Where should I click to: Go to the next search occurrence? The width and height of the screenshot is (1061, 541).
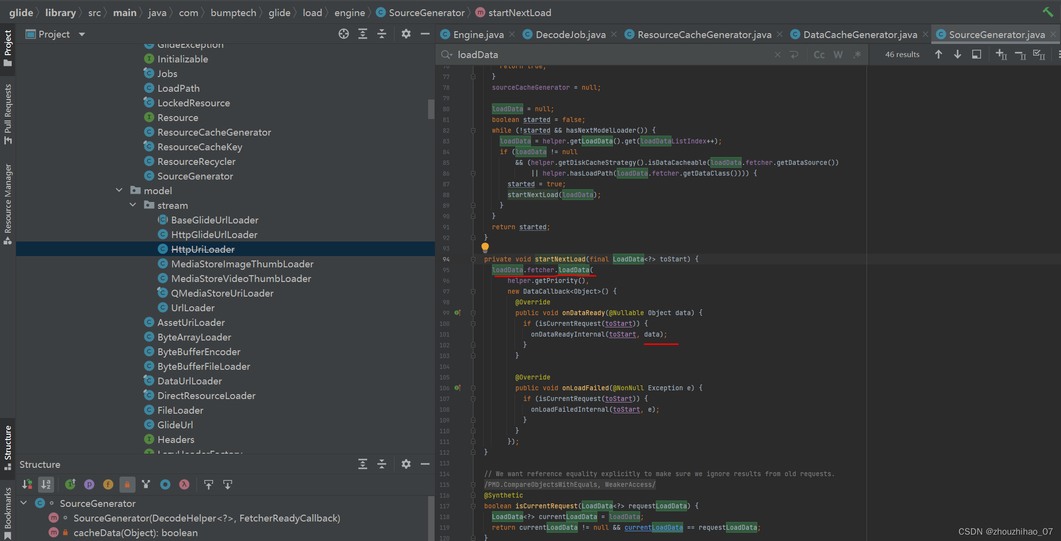[958, 54]
